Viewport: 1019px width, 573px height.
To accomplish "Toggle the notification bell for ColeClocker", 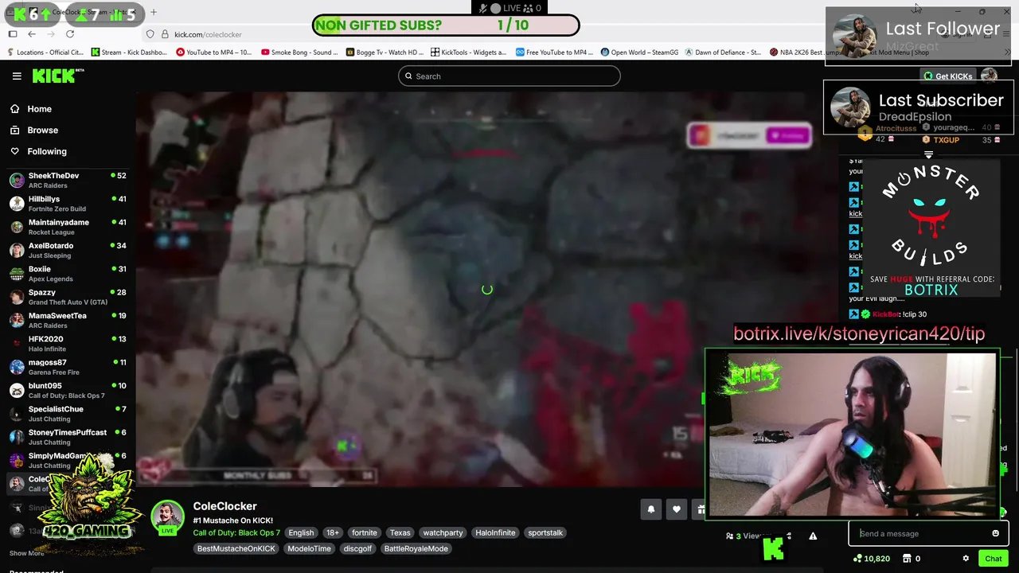I will tap(651, 509).
